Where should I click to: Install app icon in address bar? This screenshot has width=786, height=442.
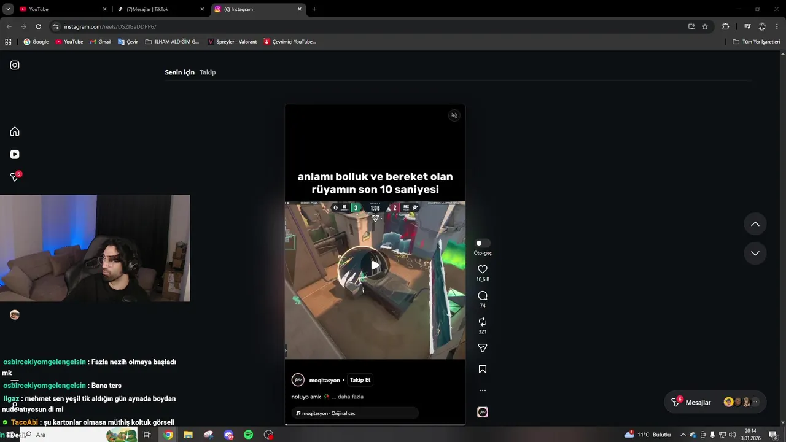point(691,26)
